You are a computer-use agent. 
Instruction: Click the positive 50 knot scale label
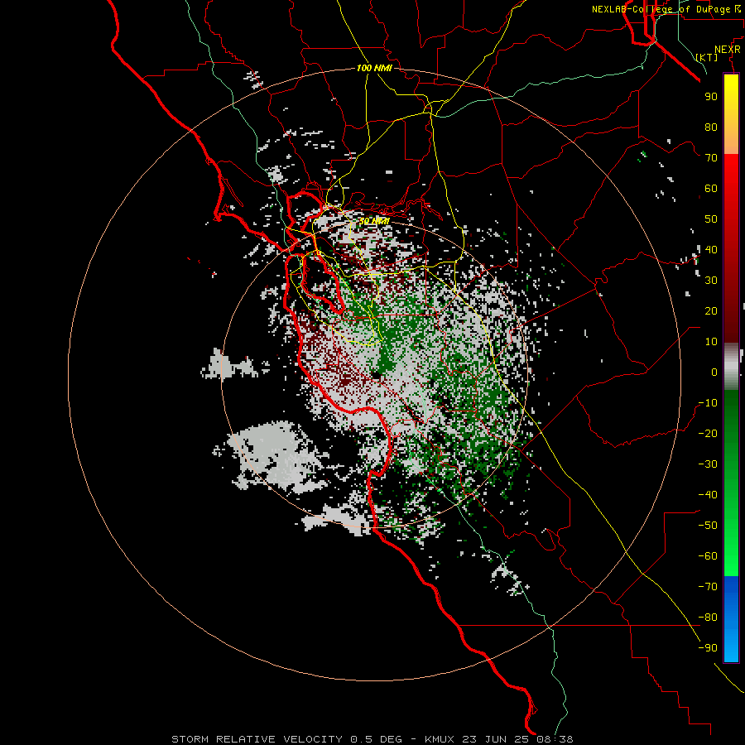[711, 219]
